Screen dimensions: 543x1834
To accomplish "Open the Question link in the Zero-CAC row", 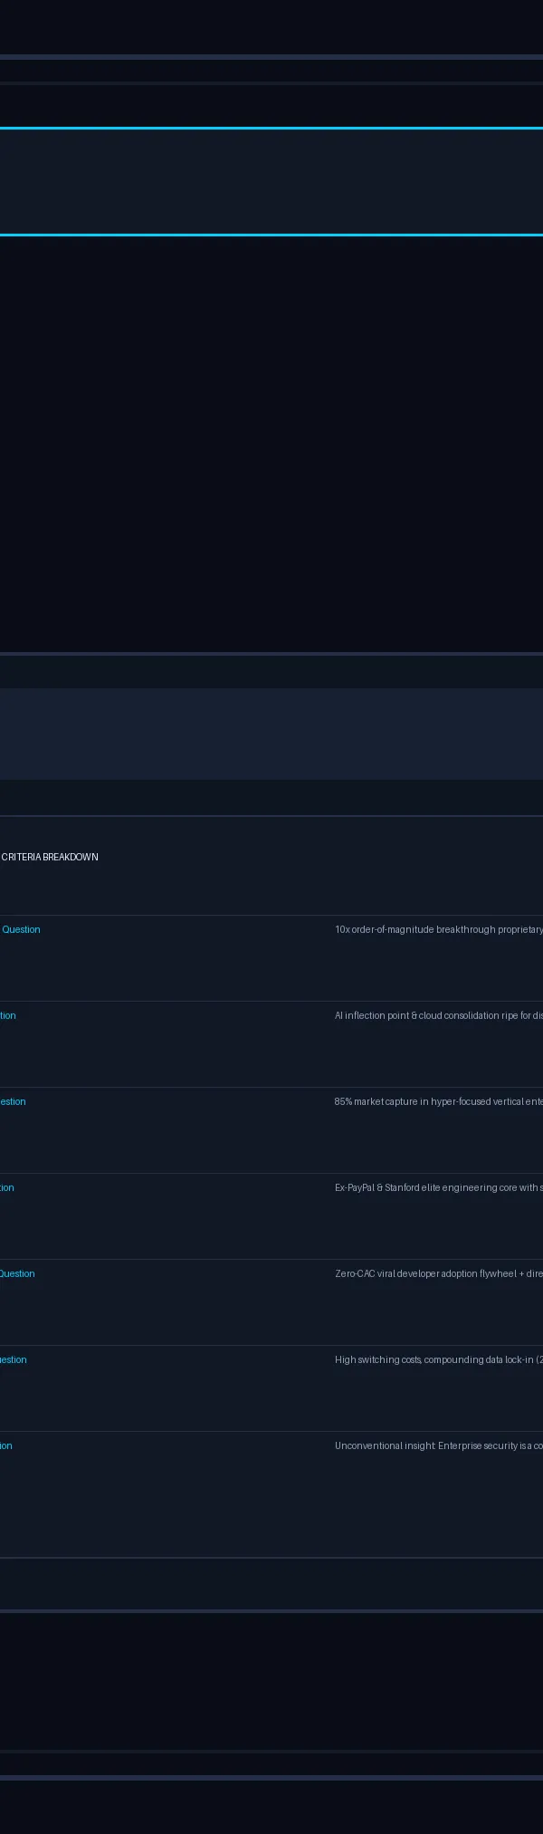I will click(17, 1273).
